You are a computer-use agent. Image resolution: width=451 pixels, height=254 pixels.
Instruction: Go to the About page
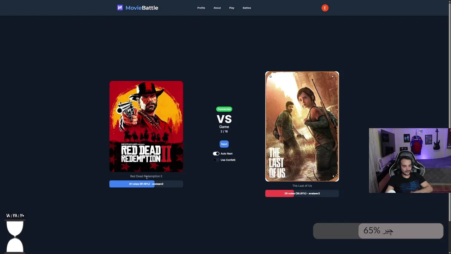217,8
